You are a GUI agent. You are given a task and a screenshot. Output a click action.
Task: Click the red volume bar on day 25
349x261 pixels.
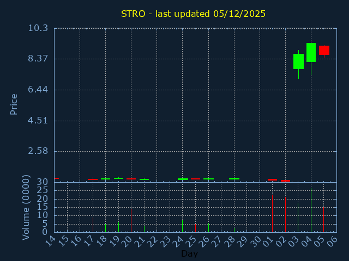[195, 228]
